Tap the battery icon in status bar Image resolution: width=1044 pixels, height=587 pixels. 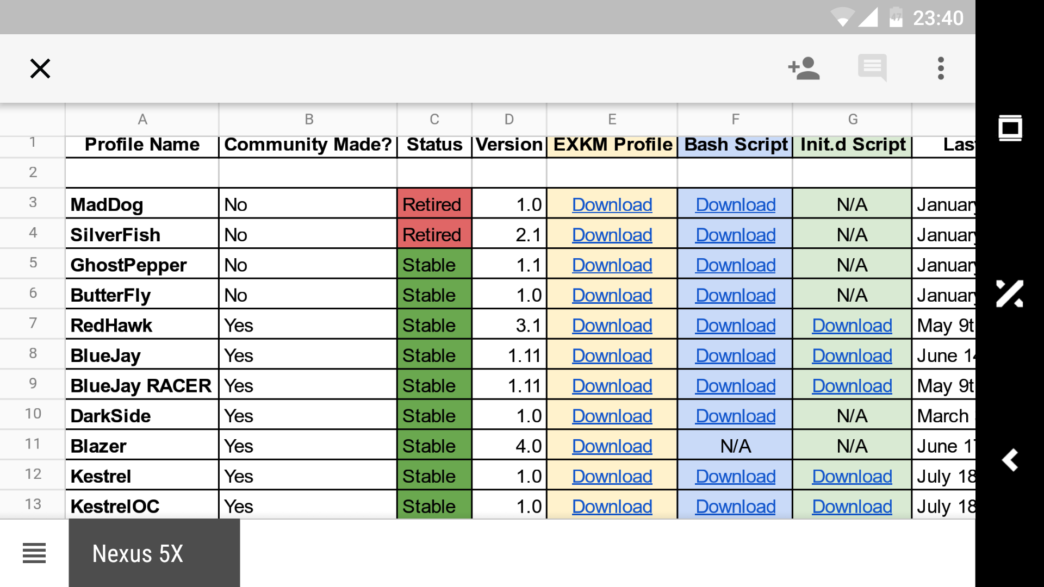[896, 17]
